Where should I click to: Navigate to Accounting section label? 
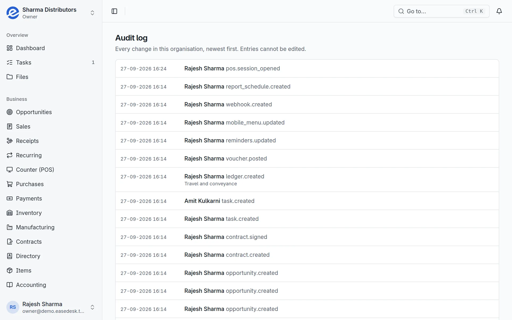coord(31,285)
